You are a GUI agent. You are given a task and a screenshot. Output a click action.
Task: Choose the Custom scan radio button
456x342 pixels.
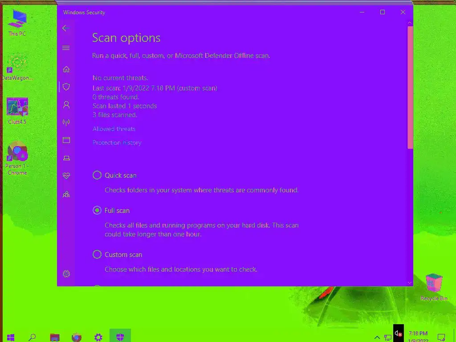point(97,254)
